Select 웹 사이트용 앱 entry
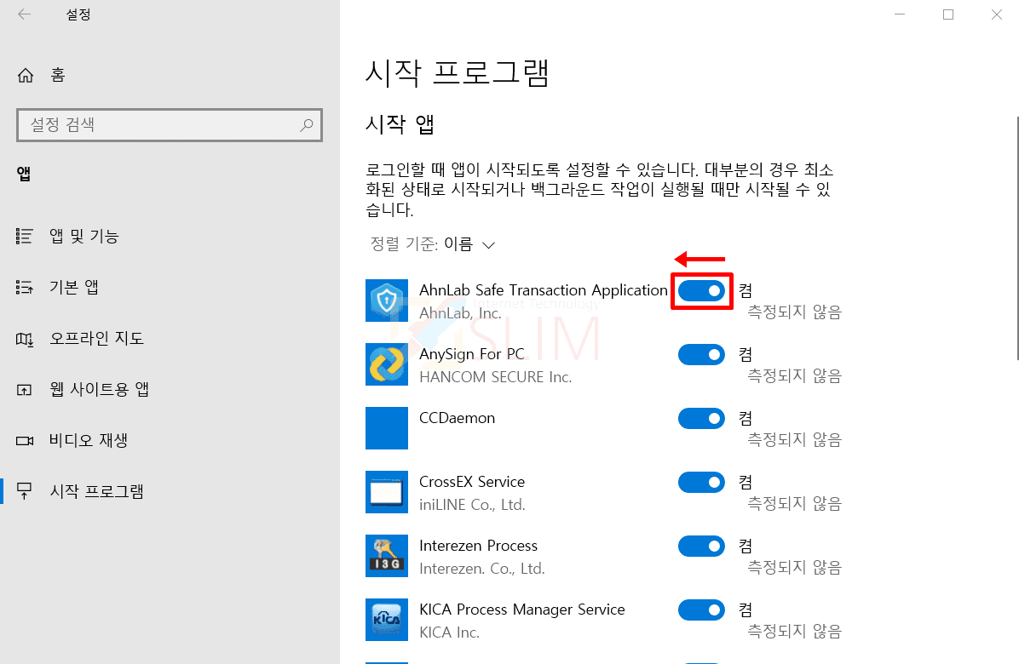 pyautogui.click(x=100, y=389)
